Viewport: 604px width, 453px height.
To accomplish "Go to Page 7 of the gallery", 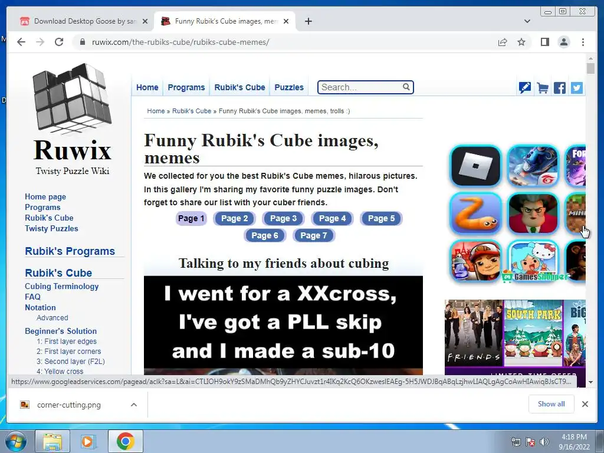I will click(x=314, y=235).
